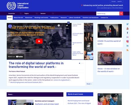The height and width of the screenshot is (105, 131).
Task: Open the digital labour platforms headline
Action: click(x=36, y=65)
